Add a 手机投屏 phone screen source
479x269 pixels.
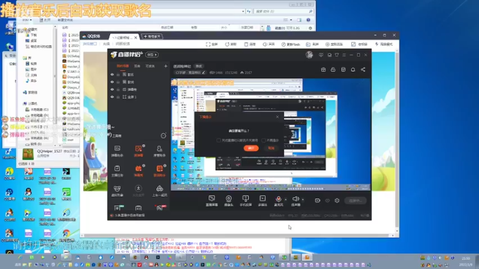point(245,201)
